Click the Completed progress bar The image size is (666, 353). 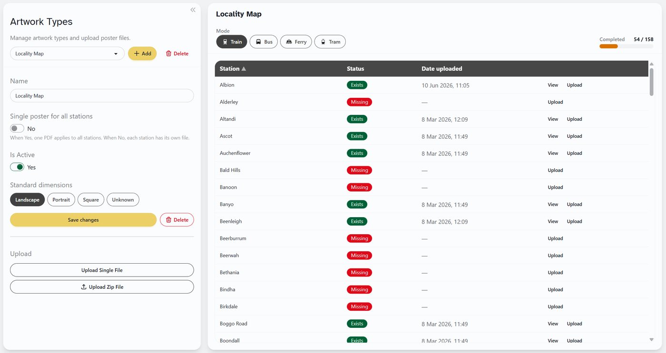point(627,47)
